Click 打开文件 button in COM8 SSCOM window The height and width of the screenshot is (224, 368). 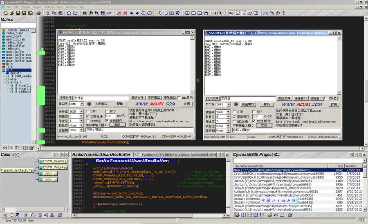pyautogui.click(x=65, y=98)
